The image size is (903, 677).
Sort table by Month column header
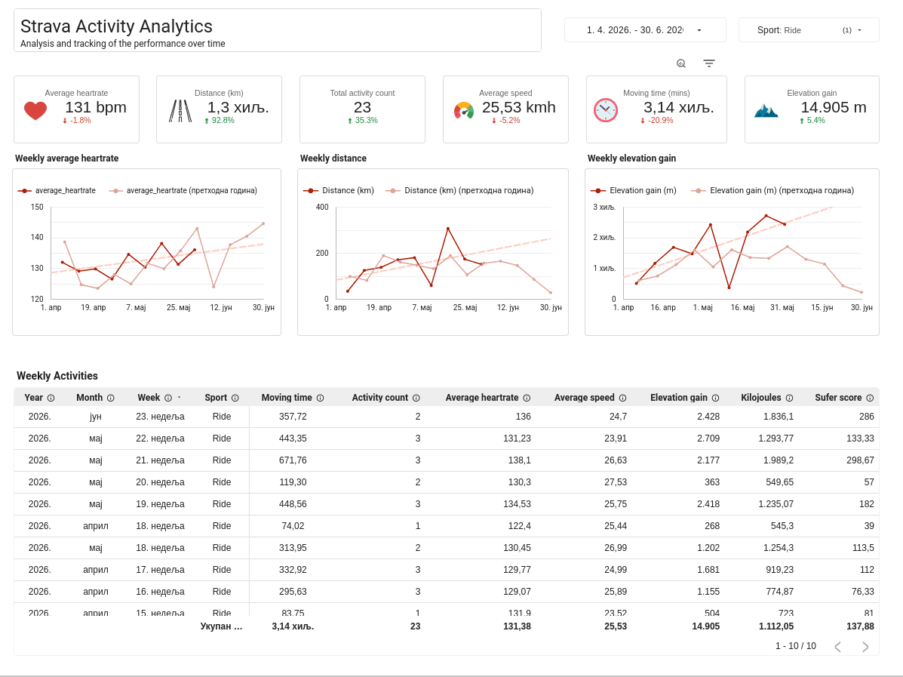[x=89, y=398]
